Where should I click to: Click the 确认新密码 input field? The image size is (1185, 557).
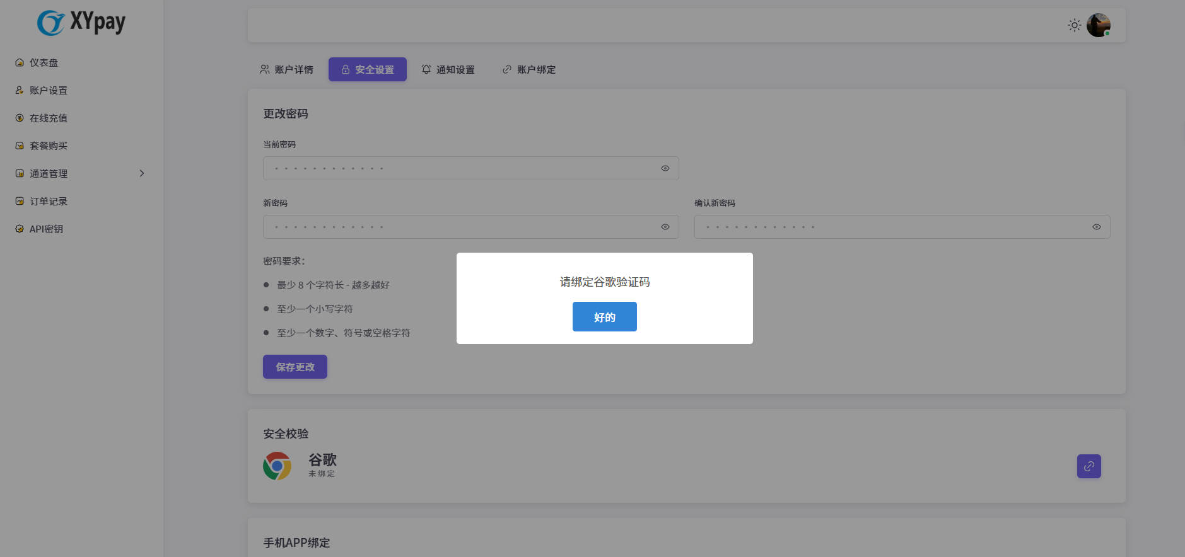coord(902,227)
